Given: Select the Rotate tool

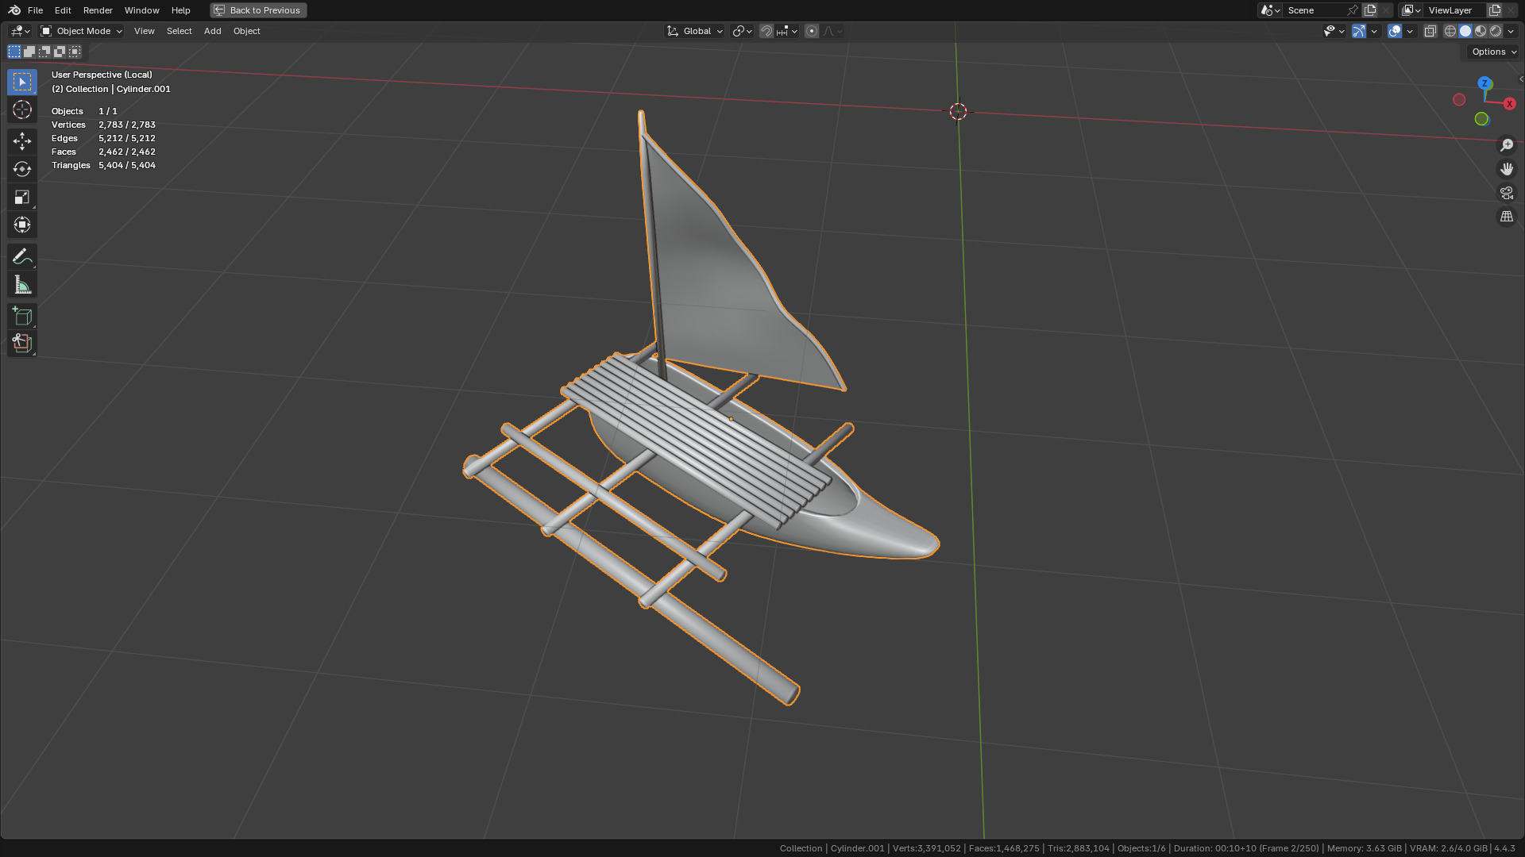Looking at the screenshot, I should (x=21, y=169).
